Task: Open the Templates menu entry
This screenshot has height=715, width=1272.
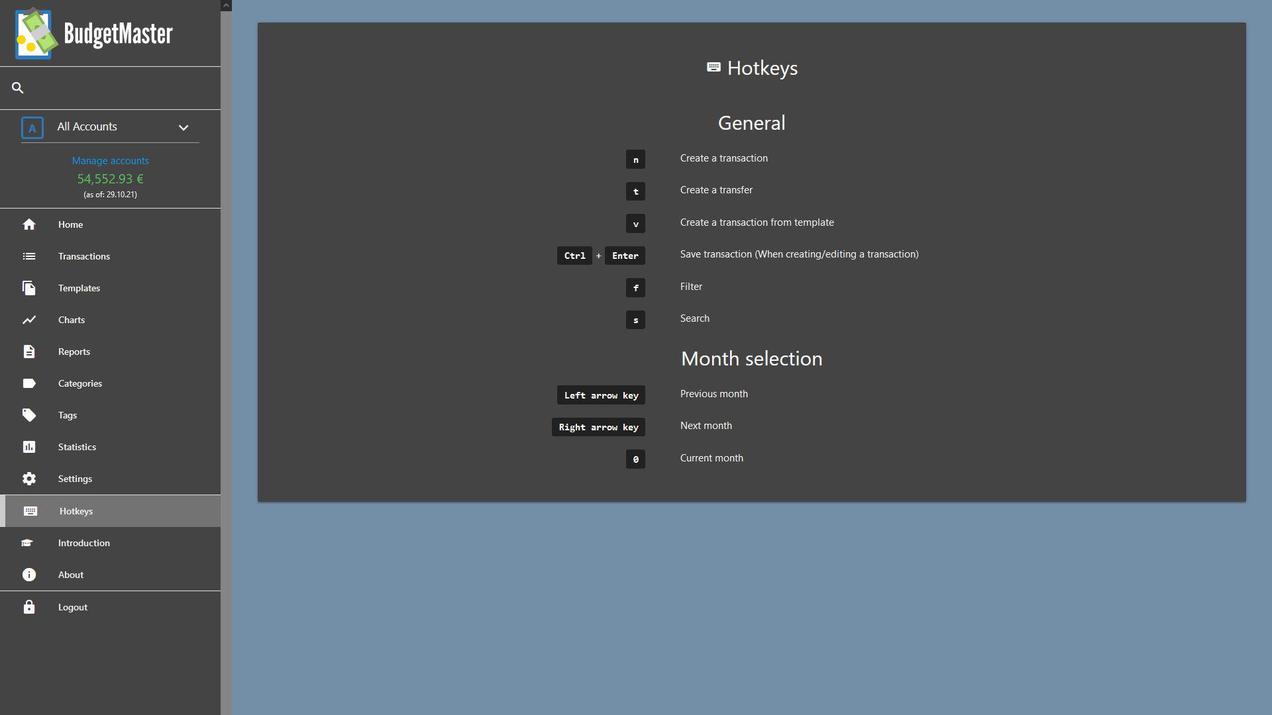Action: [x=110, y=288]
